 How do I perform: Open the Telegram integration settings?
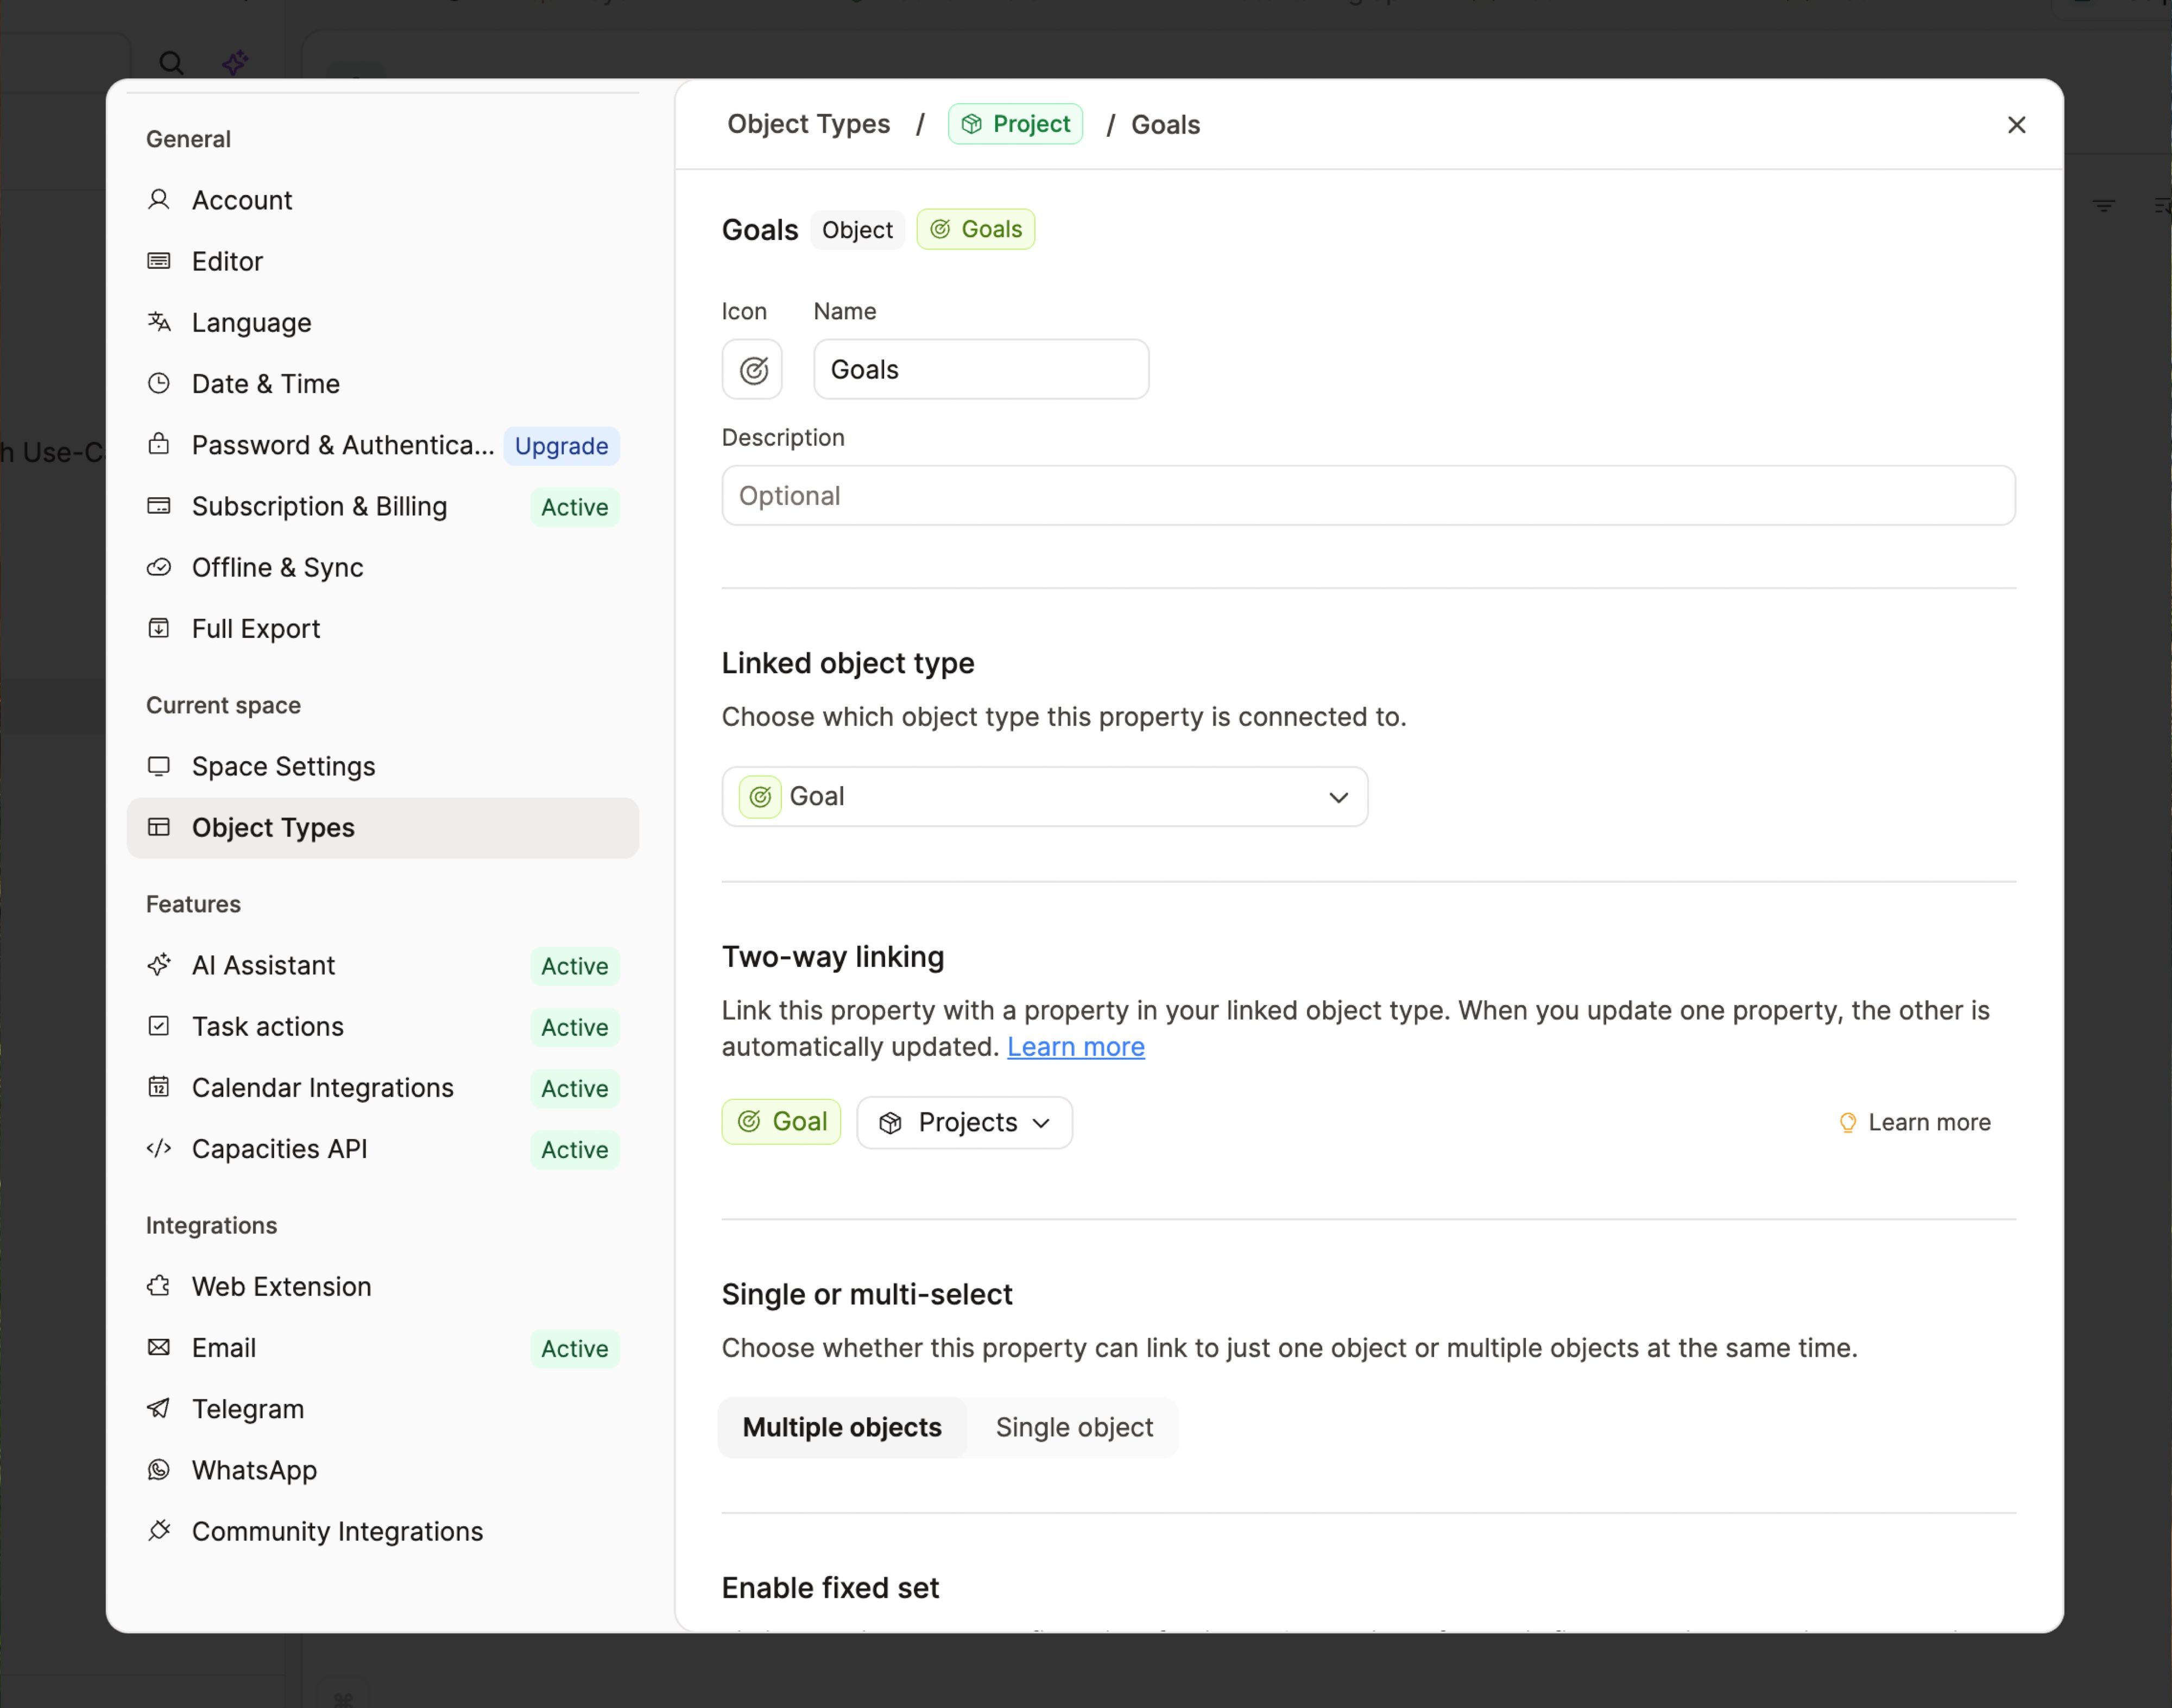pyautogui.click(x=248, y=1409)
